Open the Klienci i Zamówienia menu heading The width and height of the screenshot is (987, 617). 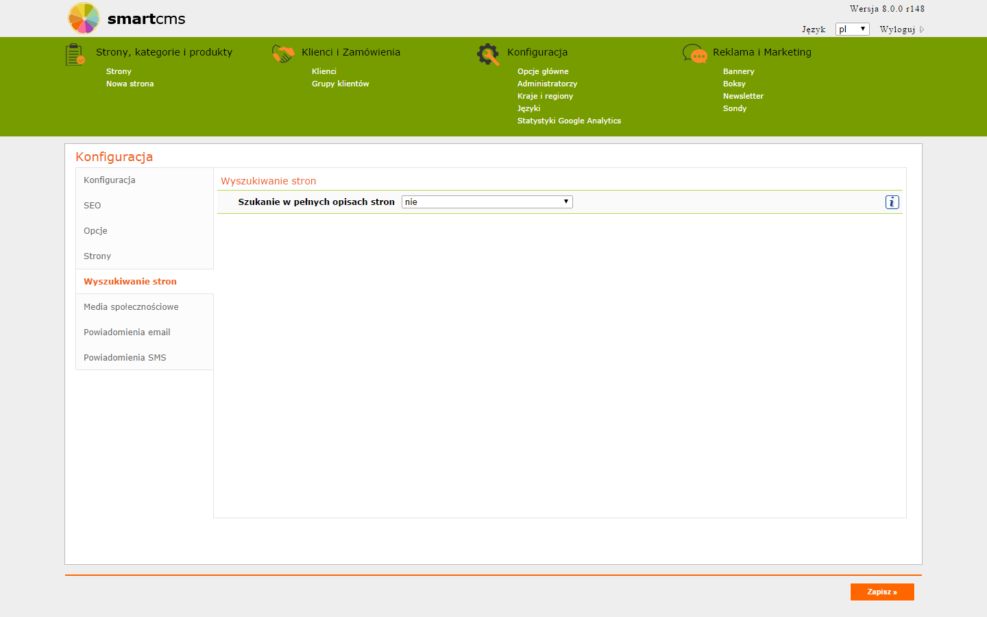(350, 52)
